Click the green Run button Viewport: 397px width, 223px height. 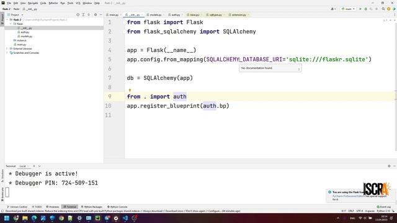360,9
